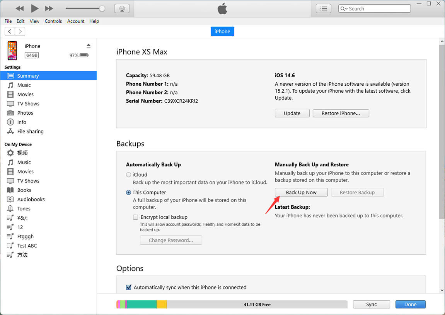The width and height of the screenshot is (445, 315).
Task: Click the Sync button
Action: click(372, 305)
